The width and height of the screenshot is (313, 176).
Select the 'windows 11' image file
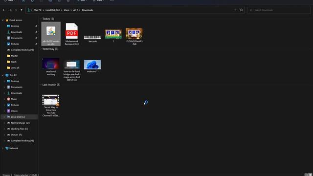pos(92,66)
